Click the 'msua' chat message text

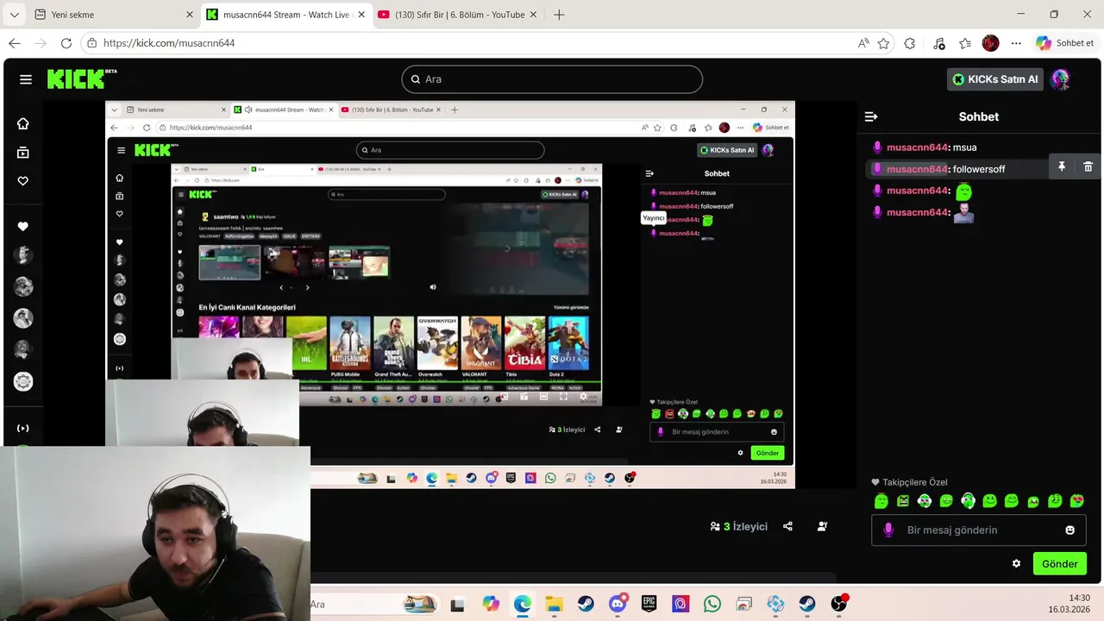click(965, 147)
